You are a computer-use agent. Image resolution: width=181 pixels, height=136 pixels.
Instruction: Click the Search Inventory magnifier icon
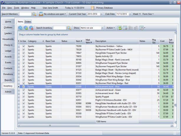point(69,28)
